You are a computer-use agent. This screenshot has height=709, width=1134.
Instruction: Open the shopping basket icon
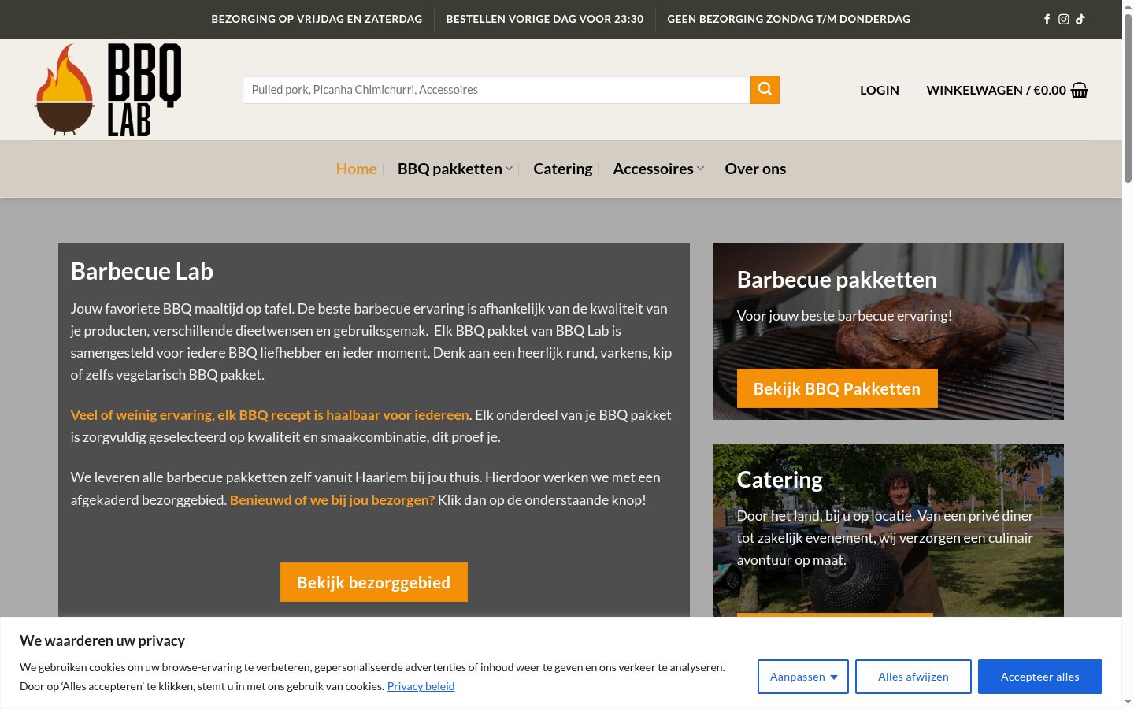(1080, 90)
